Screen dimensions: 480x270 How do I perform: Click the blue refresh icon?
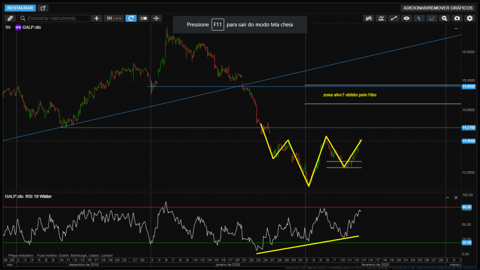131,19
